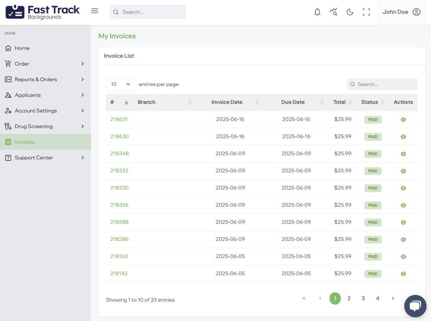The height and width of the screenshot is (321, 431).
Task: Open the Invoices sidebar item
Action: point(25,142)
